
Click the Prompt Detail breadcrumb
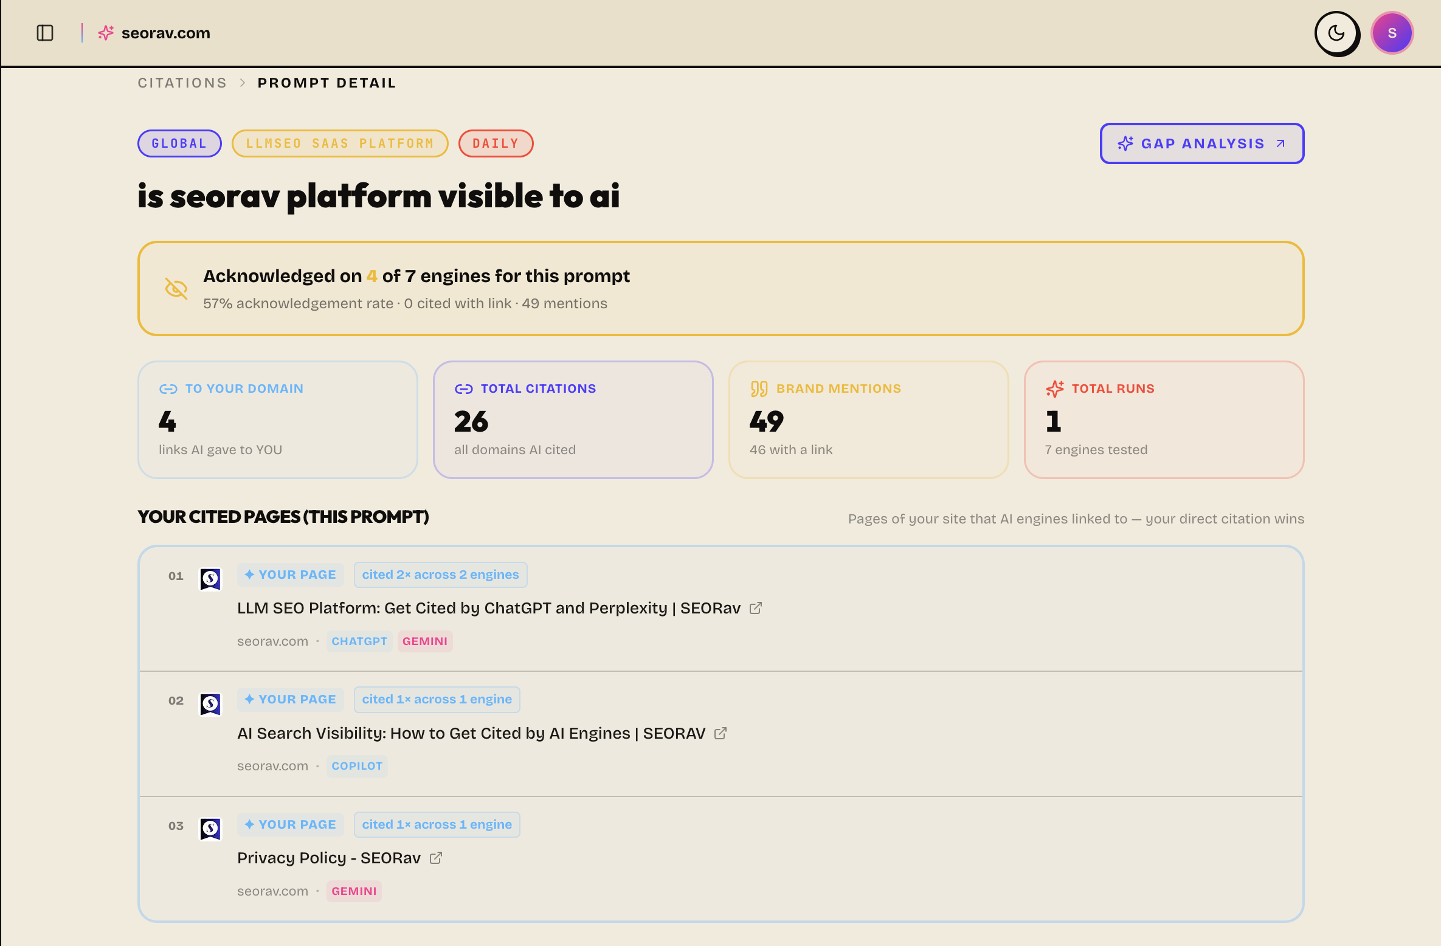click(327, 83)
